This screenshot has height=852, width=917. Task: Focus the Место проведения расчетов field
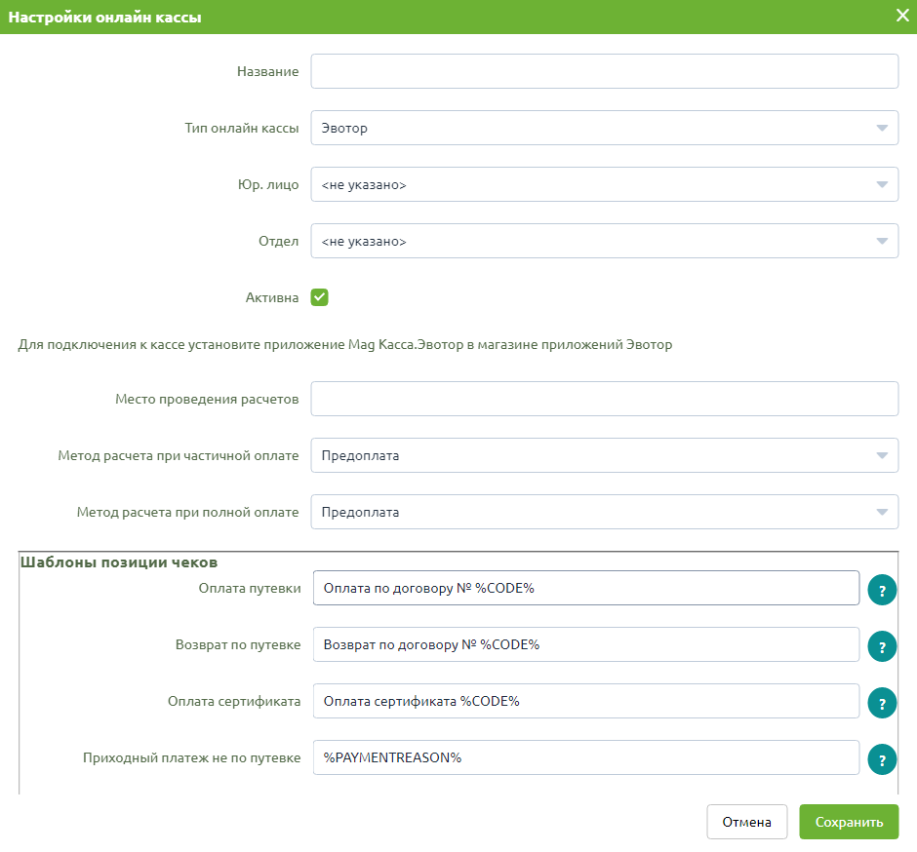click(604, 399)
